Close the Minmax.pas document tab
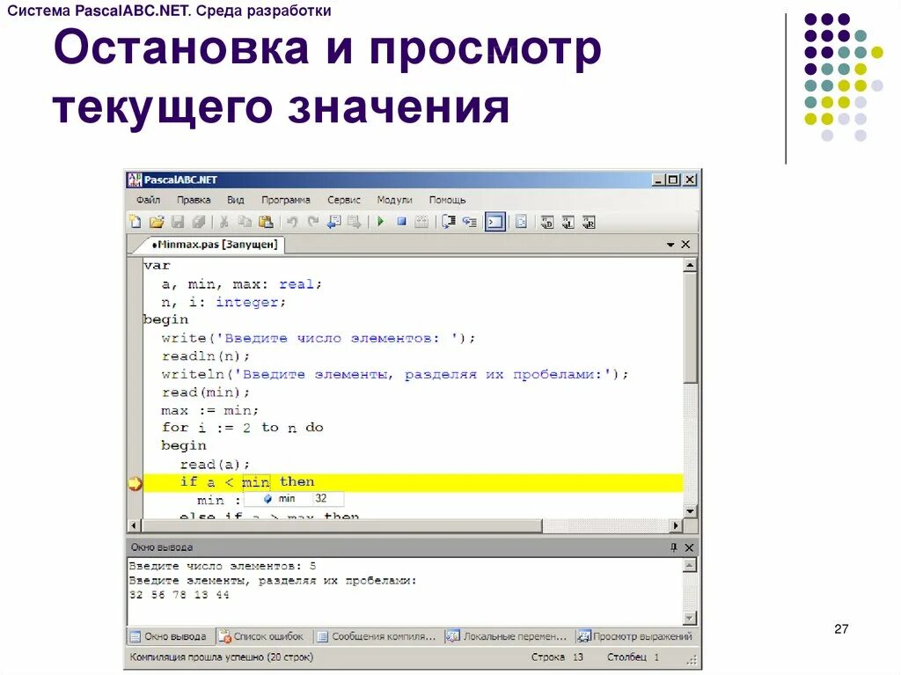The image size is (901, 675). click(x=685, y=245)
